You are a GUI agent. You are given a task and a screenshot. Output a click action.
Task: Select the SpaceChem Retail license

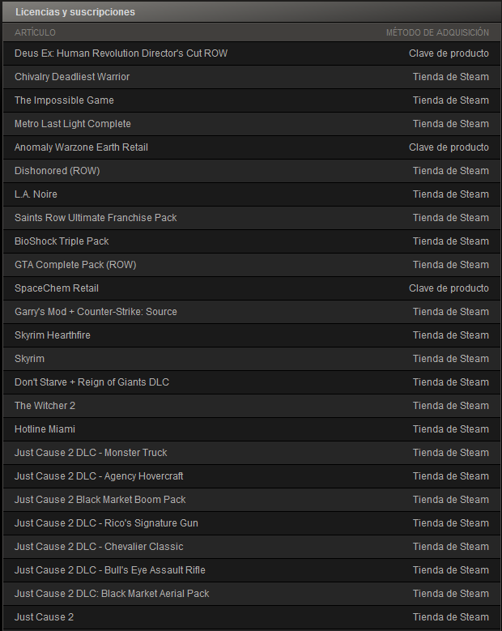click(x=251, y=288)
